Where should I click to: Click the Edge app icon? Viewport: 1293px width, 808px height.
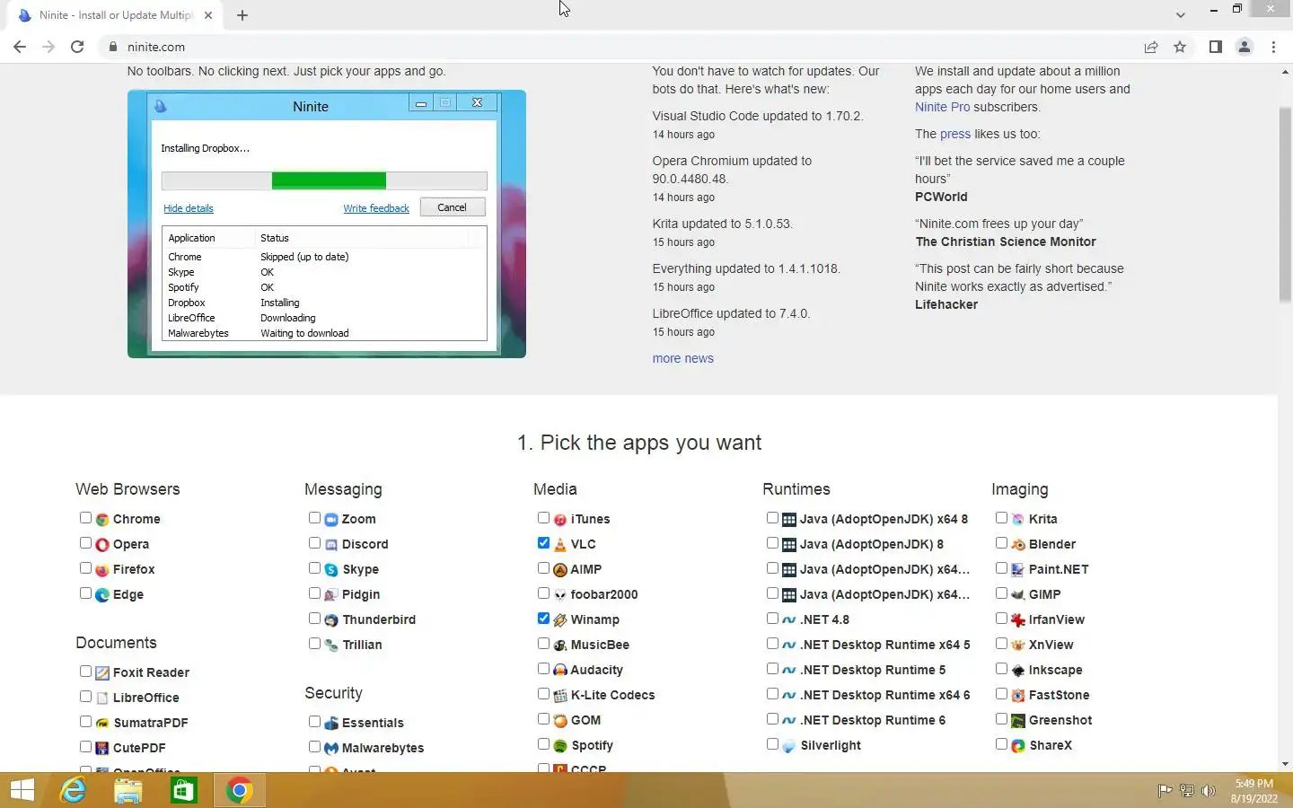tap(102, 594)
